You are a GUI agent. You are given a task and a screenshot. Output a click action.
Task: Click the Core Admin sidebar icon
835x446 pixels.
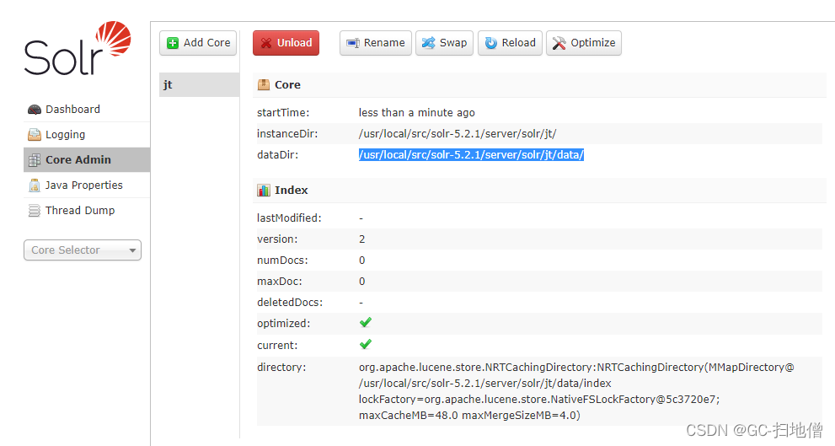click(35, 160)
